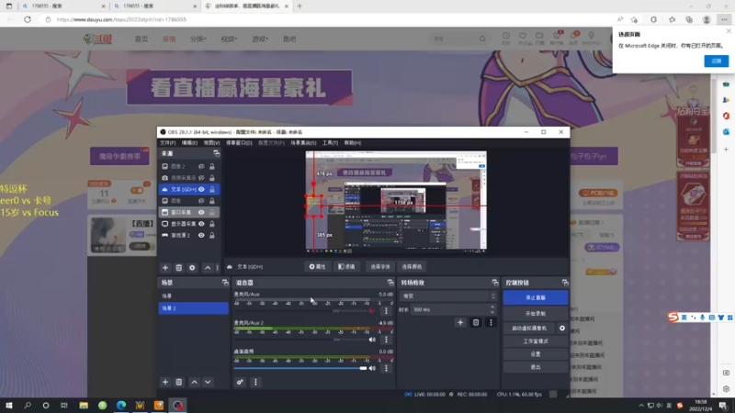Mute the 麦克风/Aux 2 channel
735x413 pixels.
click(x=372, y=340)
